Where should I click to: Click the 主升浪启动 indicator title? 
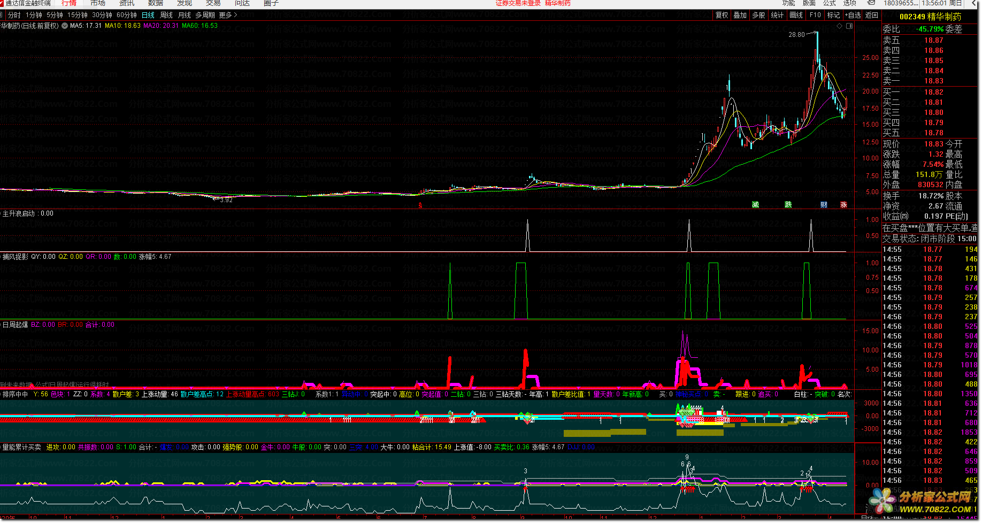pyautogui.click(x=19, y=213)
